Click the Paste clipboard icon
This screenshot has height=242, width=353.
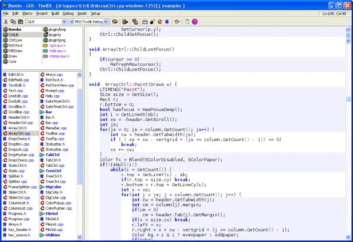click(x=21, y=22)
